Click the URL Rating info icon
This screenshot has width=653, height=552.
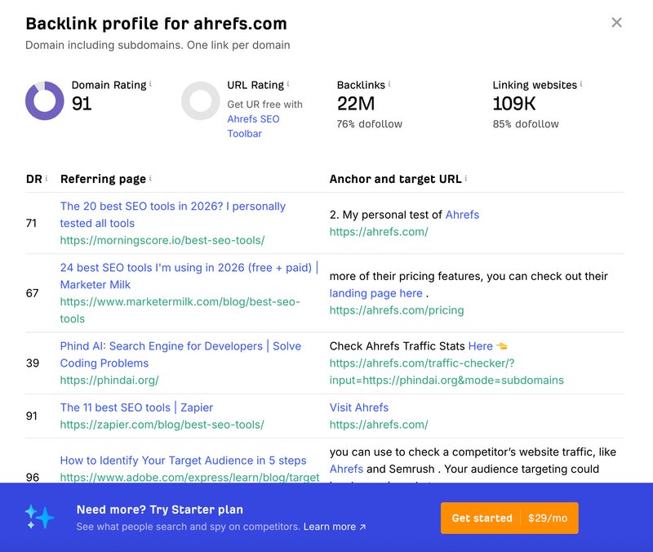(x=288, y=84)
